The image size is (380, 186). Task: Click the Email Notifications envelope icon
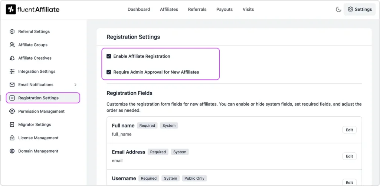(12, 84)
